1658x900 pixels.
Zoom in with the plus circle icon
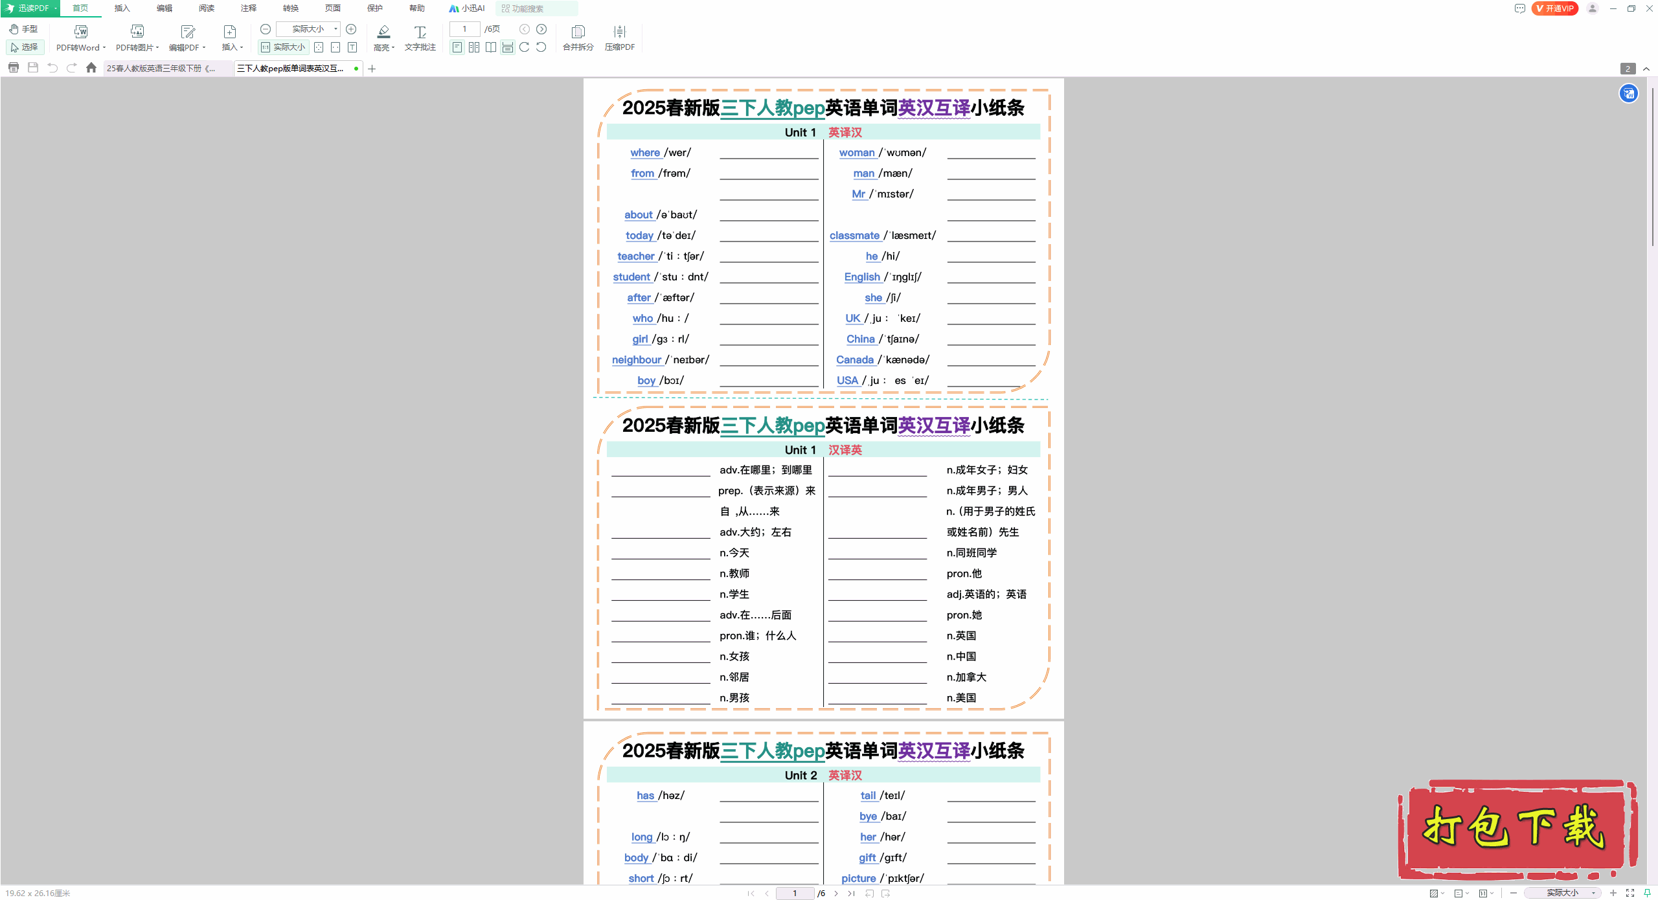tap(351, 29)
